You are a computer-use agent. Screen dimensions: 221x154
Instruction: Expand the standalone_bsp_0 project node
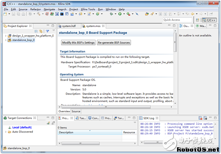pyautogui.click(x=6, y=40)
